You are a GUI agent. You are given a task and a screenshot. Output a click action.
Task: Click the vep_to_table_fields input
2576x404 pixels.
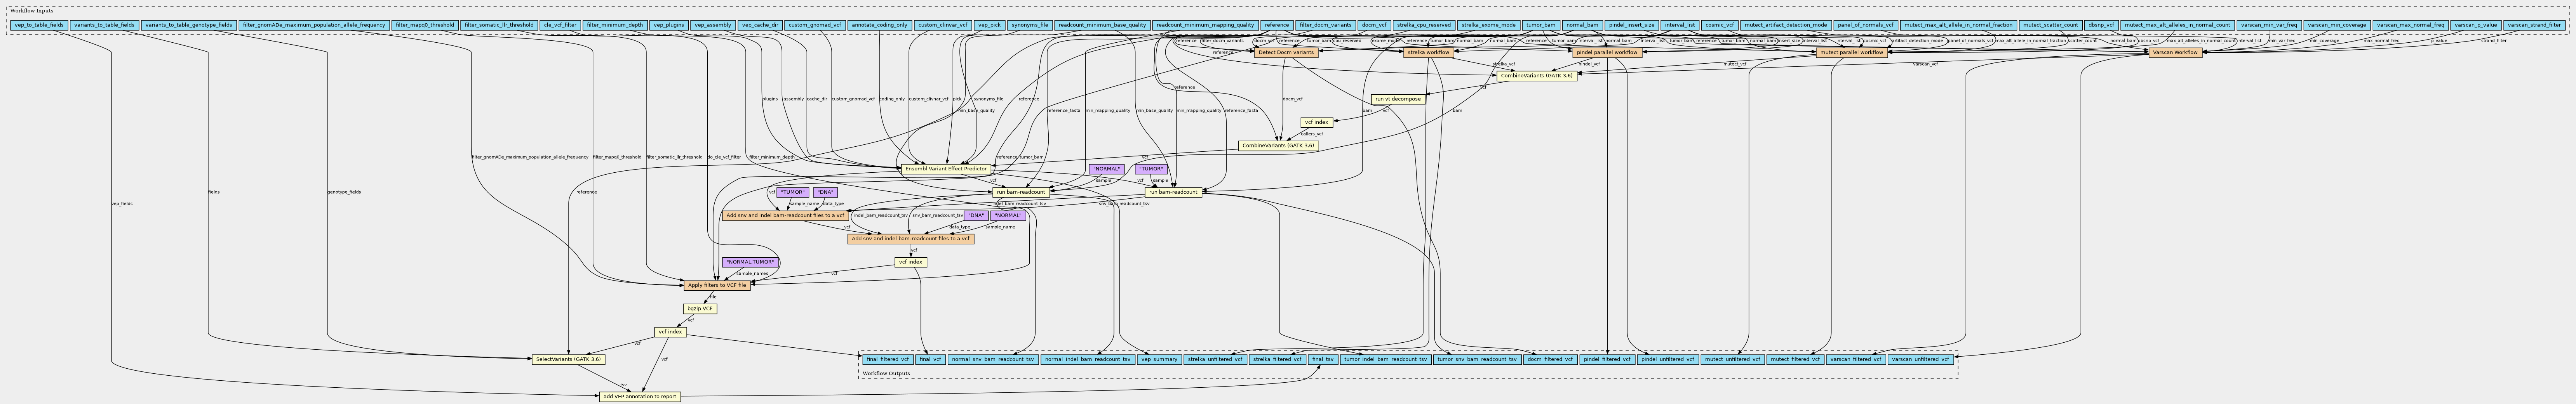(39, 24)
